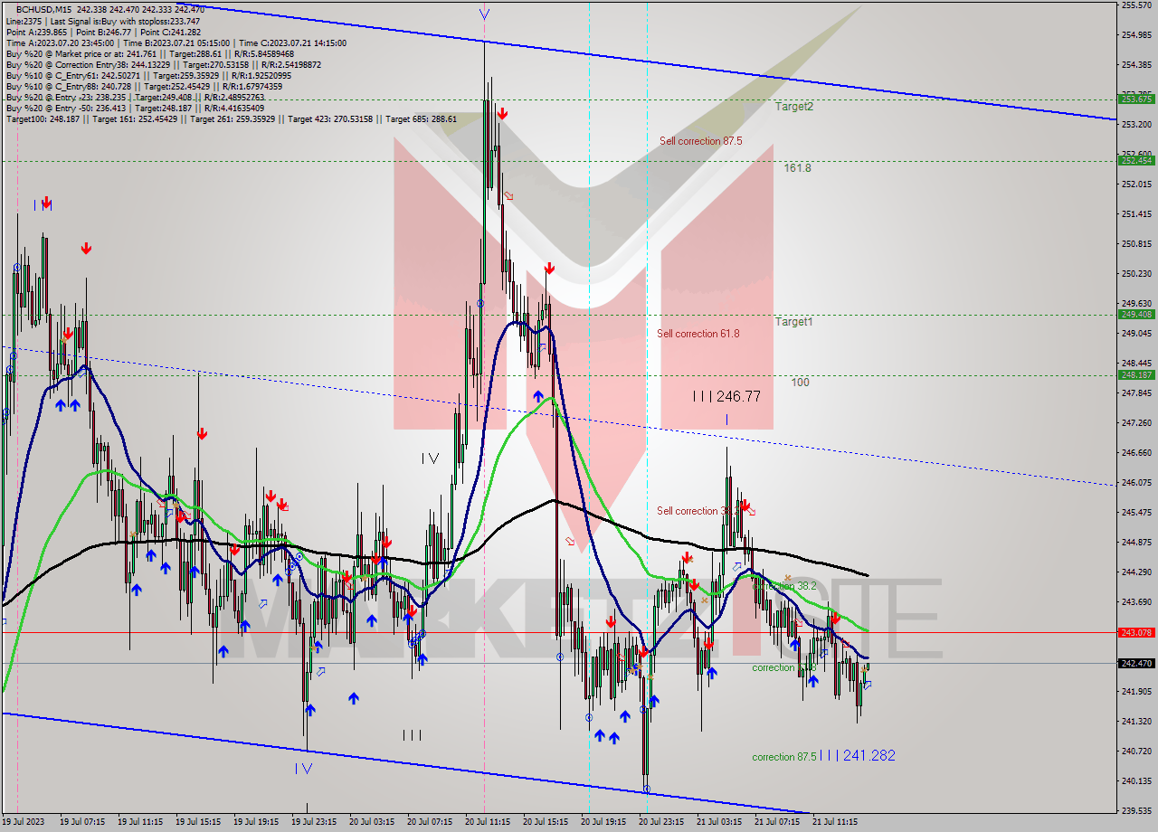Click the Target2 chart label
This screenshot has height=832, width=1158.
793,107
